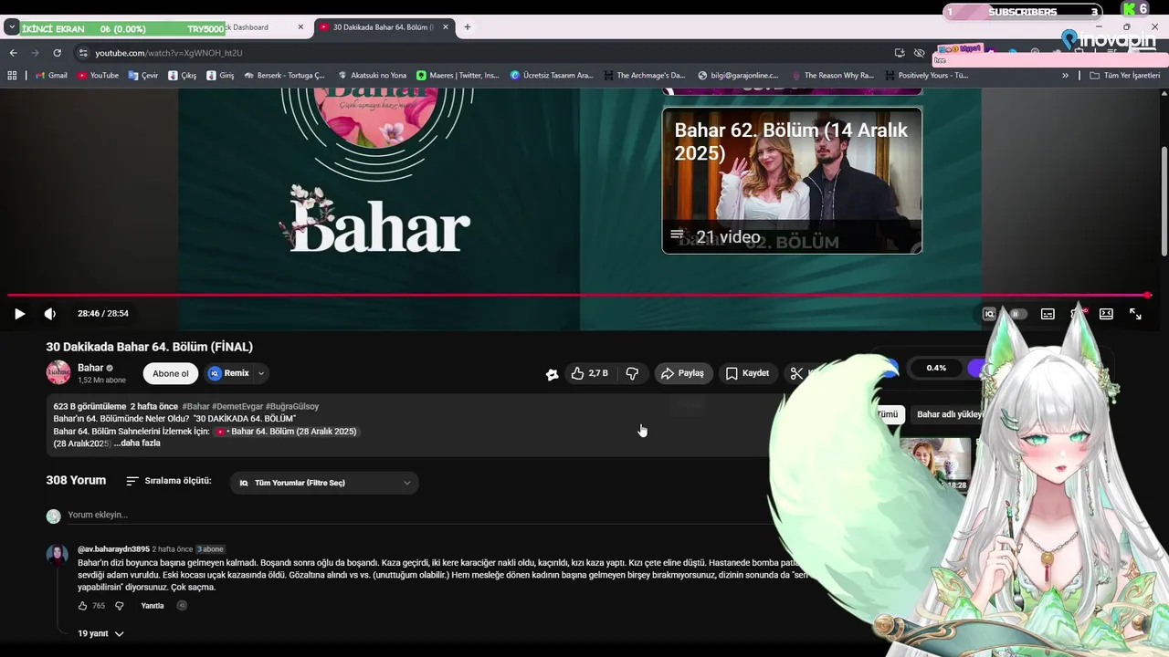This screenshot has height=657, width=1169.
Task: Open The Reason Why Ra... bookmark
Action: point(833,76)
